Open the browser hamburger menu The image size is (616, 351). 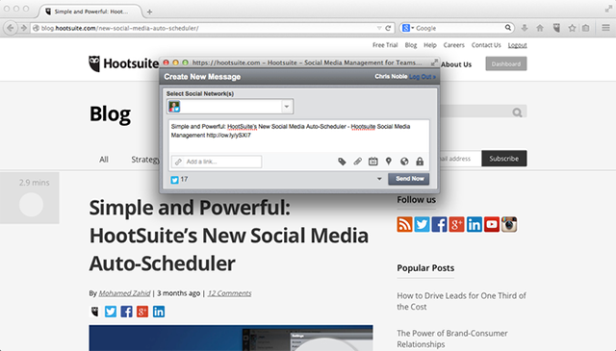tap(605, 28)
